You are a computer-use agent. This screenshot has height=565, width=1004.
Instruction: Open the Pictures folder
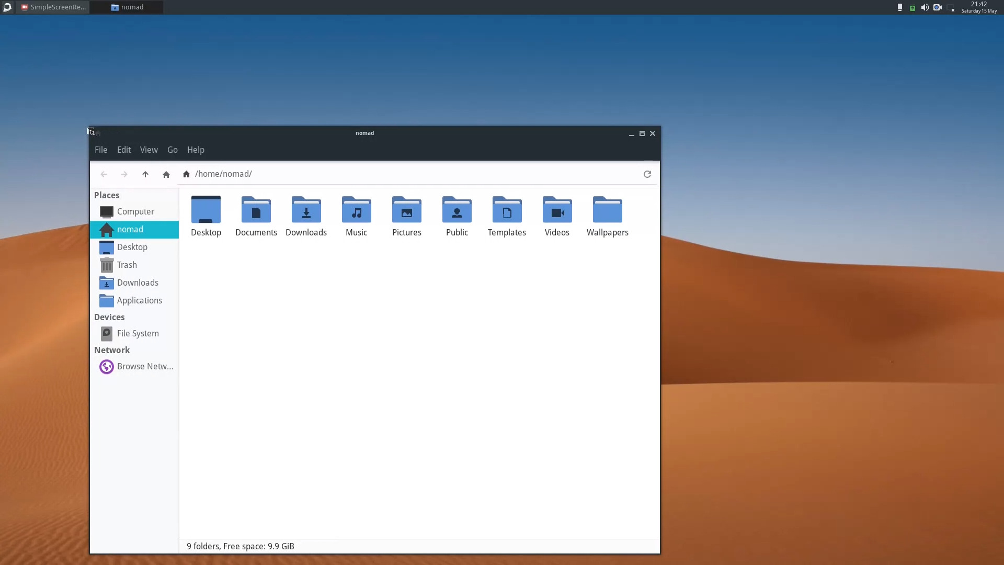pyautogui.click(x=407, y=214)
